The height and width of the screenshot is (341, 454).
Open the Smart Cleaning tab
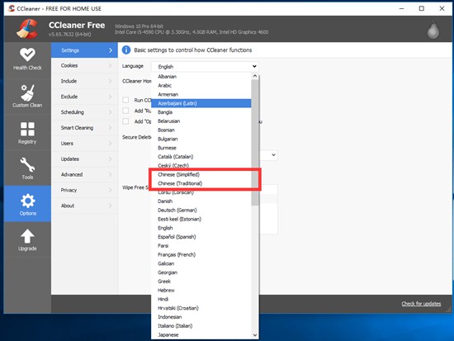pos(84,128)
